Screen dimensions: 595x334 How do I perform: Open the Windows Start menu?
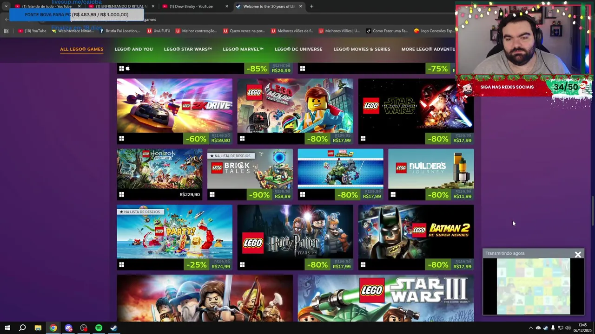(x=7, y=328)
